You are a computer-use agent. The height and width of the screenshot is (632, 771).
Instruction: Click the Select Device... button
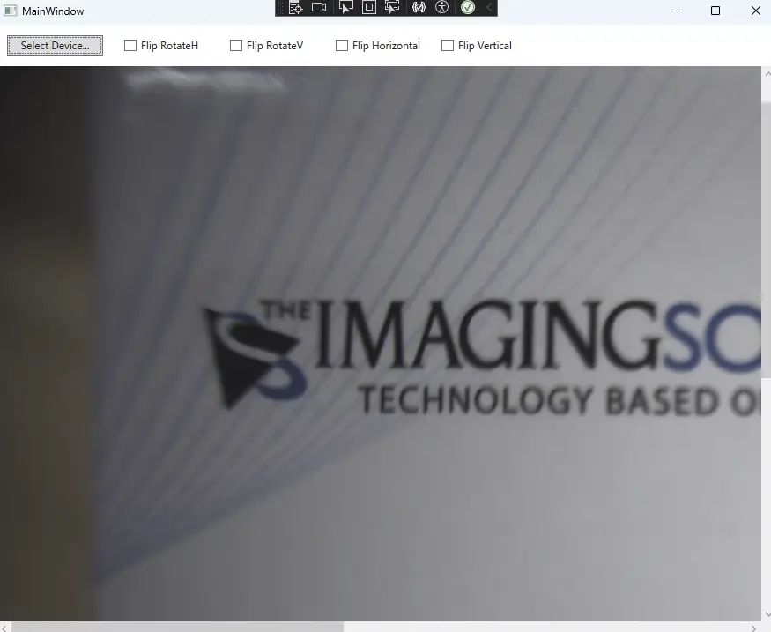pos(55,46)
